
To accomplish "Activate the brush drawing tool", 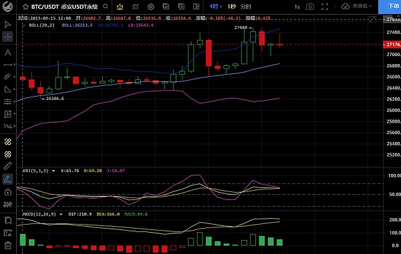I will [x=7, y=179].
